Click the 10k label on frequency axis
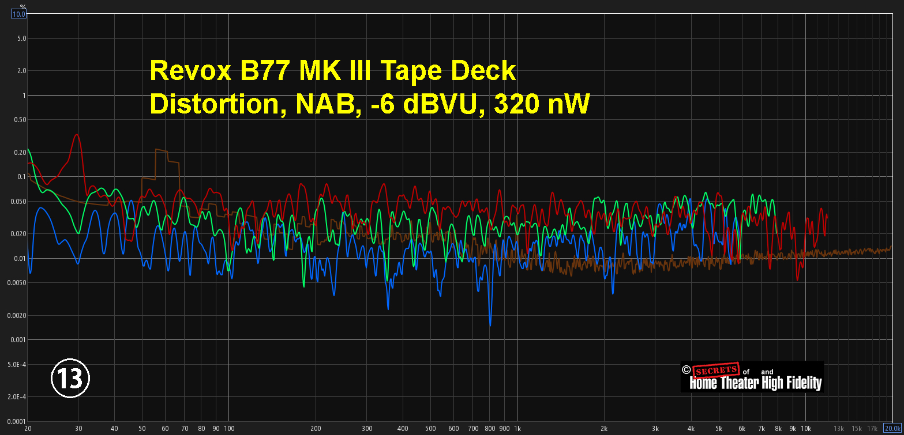 click(805, 428)
